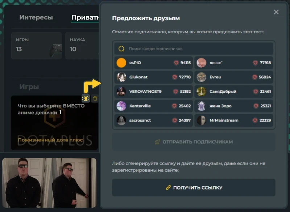Click MrMainstream's avatar picture
This screenshot has width=290, height=212.
coord(202,120)
